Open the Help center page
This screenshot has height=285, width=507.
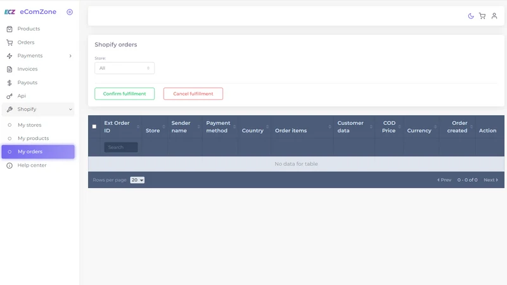tap(32, 165)
